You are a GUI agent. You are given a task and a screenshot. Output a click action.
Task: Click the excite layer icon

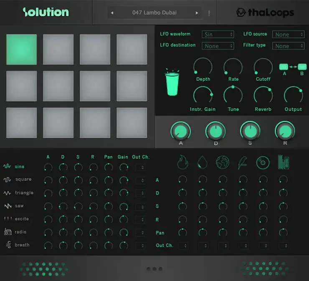[8, 218]
